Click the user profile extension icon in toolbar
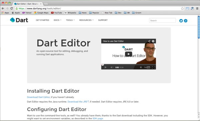This screenshot has width=200, height=121. [x=192, y=9]
